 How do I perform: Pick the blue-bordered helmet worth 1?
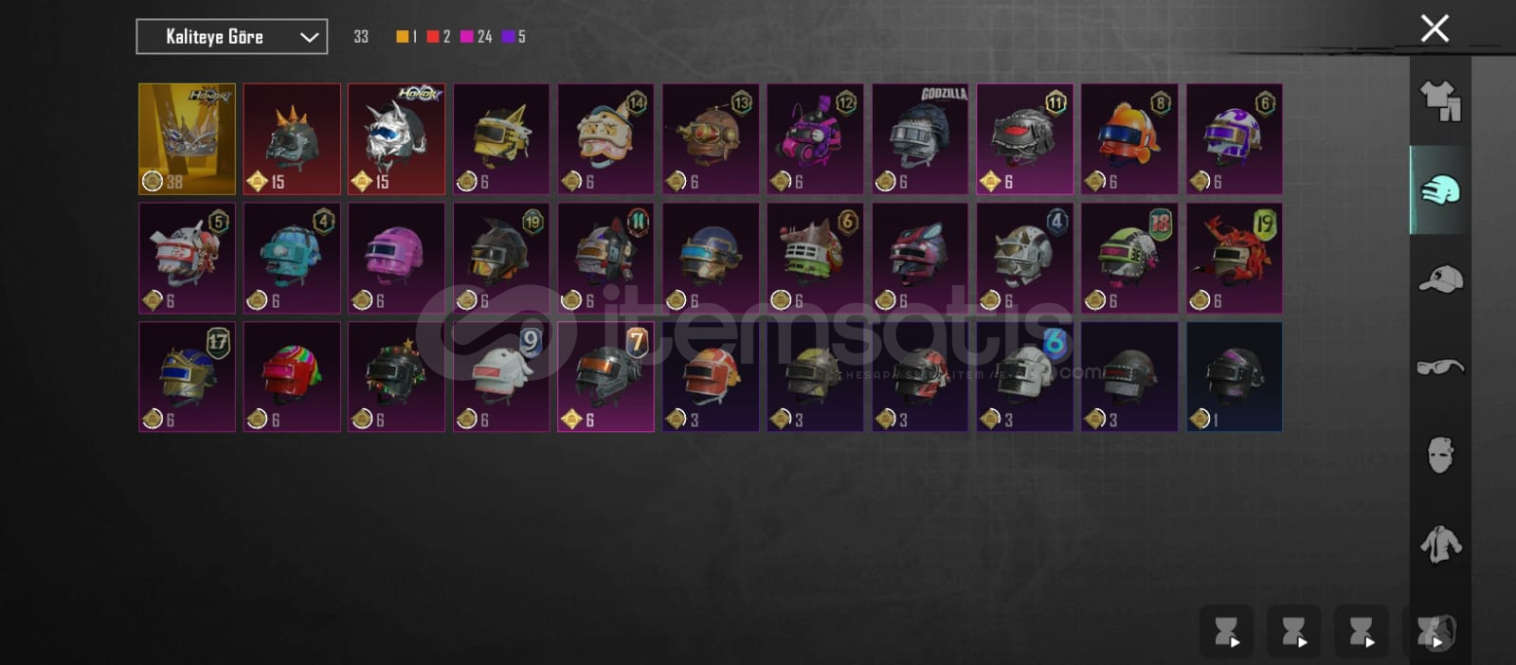pos(1235,377)
